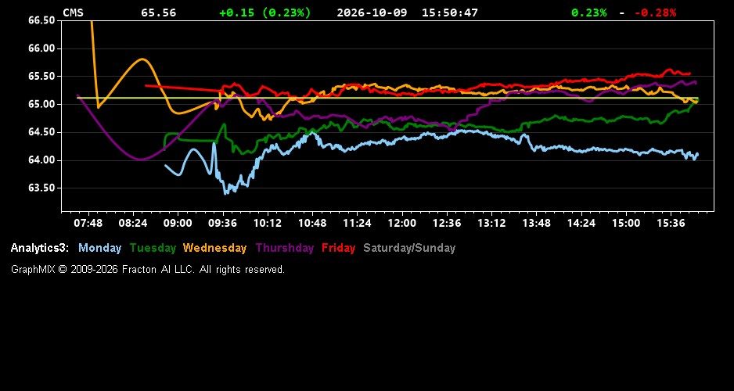
Task: Select the Thurshday legend entry
Action: [285, 248]
